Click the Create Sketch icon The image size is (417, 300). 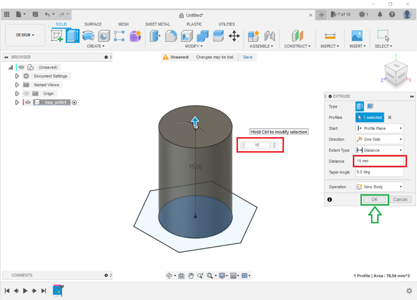(57, 36)
